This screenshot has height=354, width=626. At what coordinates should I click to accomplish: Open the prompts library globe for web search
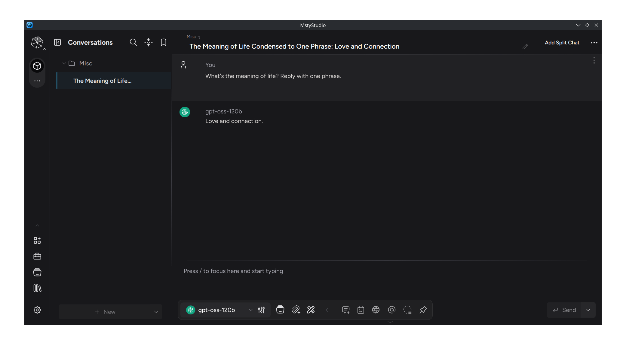376,310
